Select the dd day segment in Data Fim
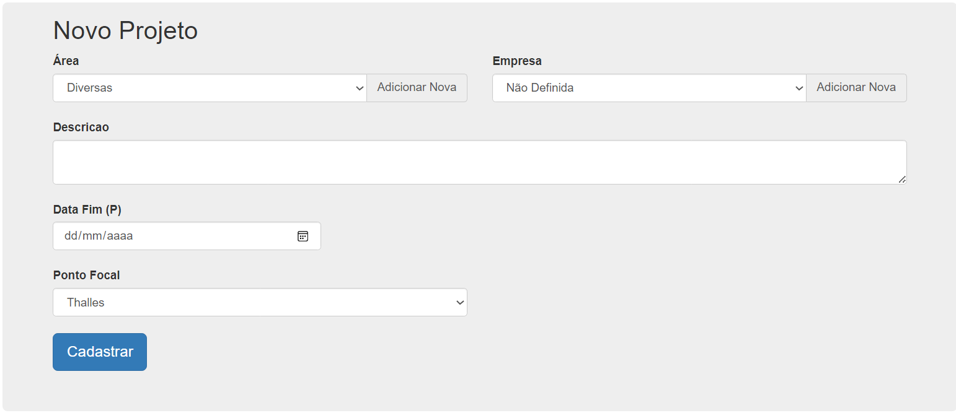 click(70, 236)
